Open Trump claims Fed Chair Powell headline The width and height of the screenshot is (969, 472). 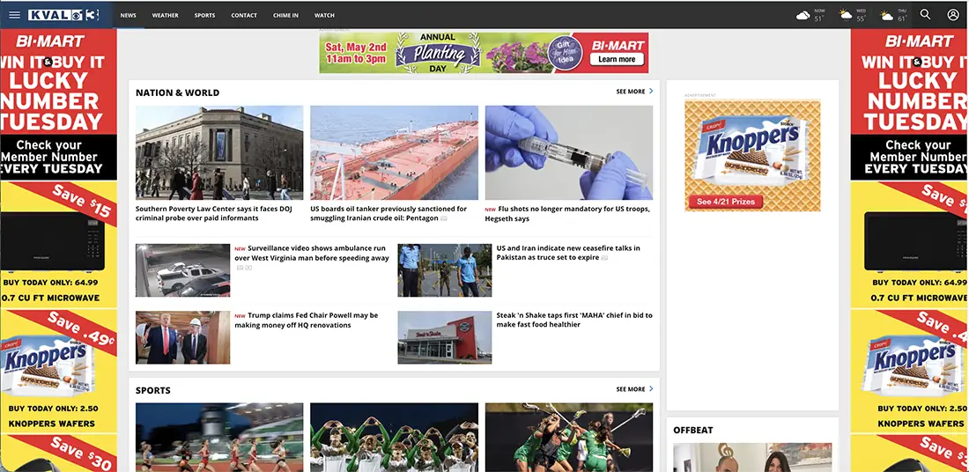(x=306, y=320)
